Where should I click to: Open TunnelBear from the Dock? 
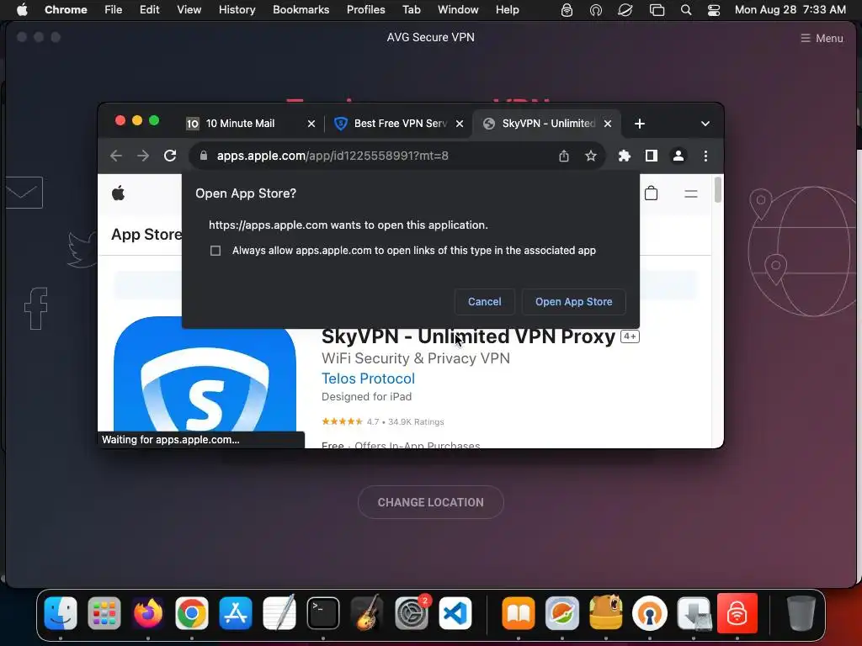[x=606, y=612]
